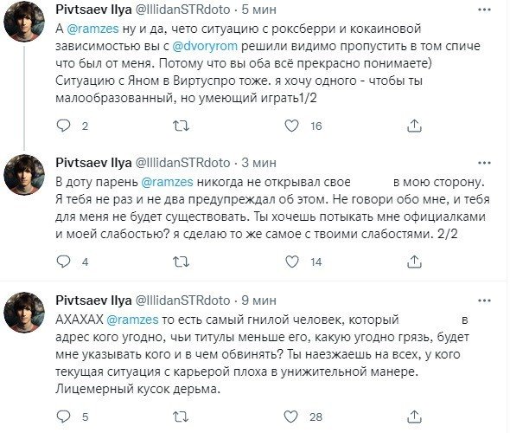
Task: Open @ramzes mention in АХАХАХ tweet
Action: click(132, 320)
